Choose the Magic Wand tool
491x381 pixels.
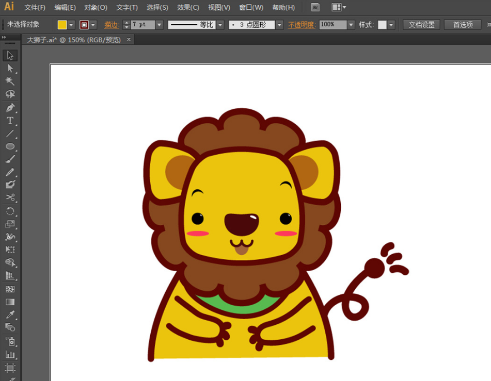pyautogui.click(x=10, y=81)
